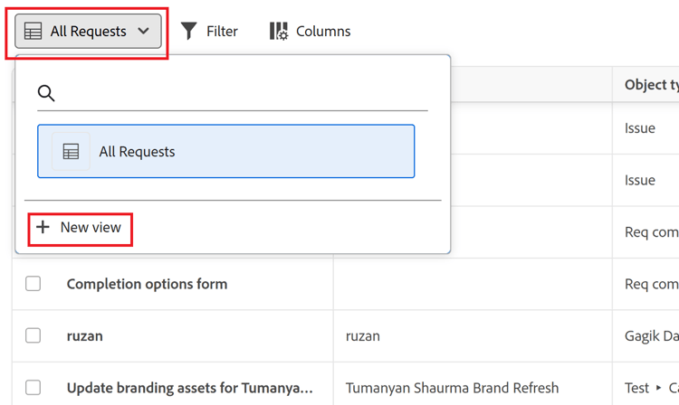The height and width of the screenshot is (405, 679).
Task: Click the breadcrumb arrow after Test
Action: click(660, 388)
